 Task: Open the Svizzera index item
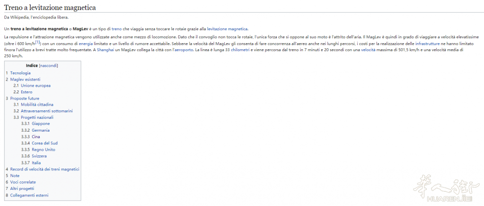point(40,156)
